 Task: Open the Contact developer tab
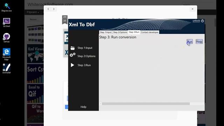(149, 32)
